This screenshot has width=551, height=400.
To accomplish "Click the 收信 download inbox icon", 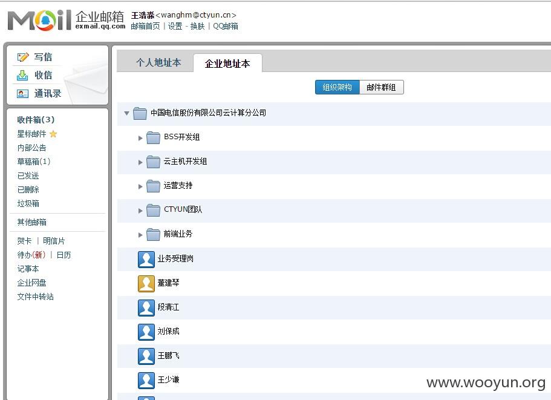I will click(22, 75).
